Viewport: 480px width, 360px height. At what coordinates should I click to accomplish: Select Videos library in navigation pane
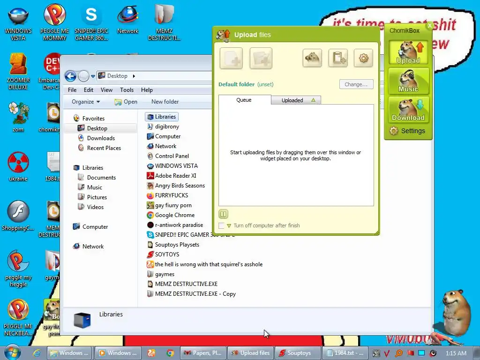[91, 207]
